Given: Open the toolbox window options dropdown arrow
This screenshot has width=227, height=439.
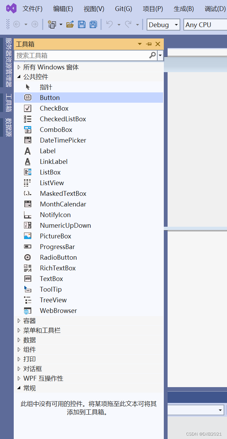Looking at the screenshot, I should (x=140, y=44).
